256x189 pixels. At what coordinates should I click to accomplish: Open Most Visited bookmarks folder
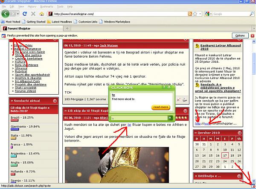(11, 21)
